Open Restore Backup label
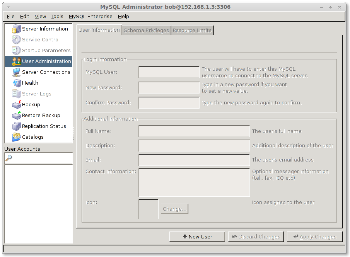 click(x=41, y=115)
